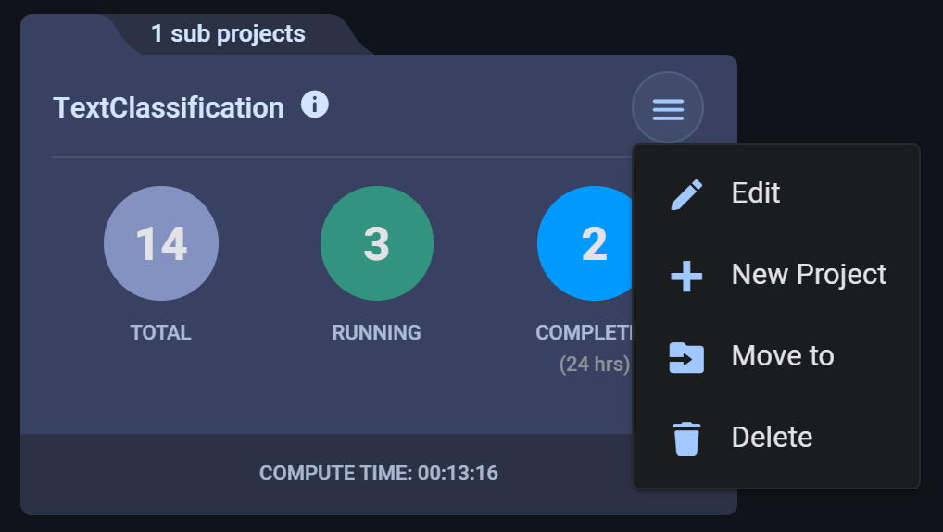Click the folder arrow Move to icon
The height and width of the screenshot is (532, 943).
[686, 356]
